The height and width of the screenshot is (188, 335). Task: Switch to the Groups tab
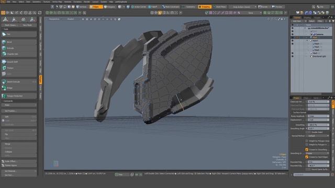[x=317, y=17]
